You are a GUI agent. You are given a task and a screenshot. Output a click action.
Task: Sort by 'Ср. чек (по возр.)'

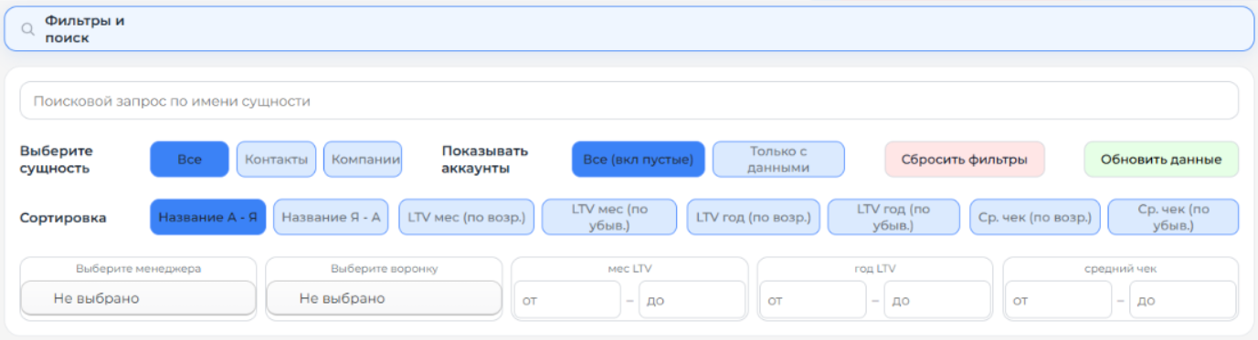[x=1035, y=218]
